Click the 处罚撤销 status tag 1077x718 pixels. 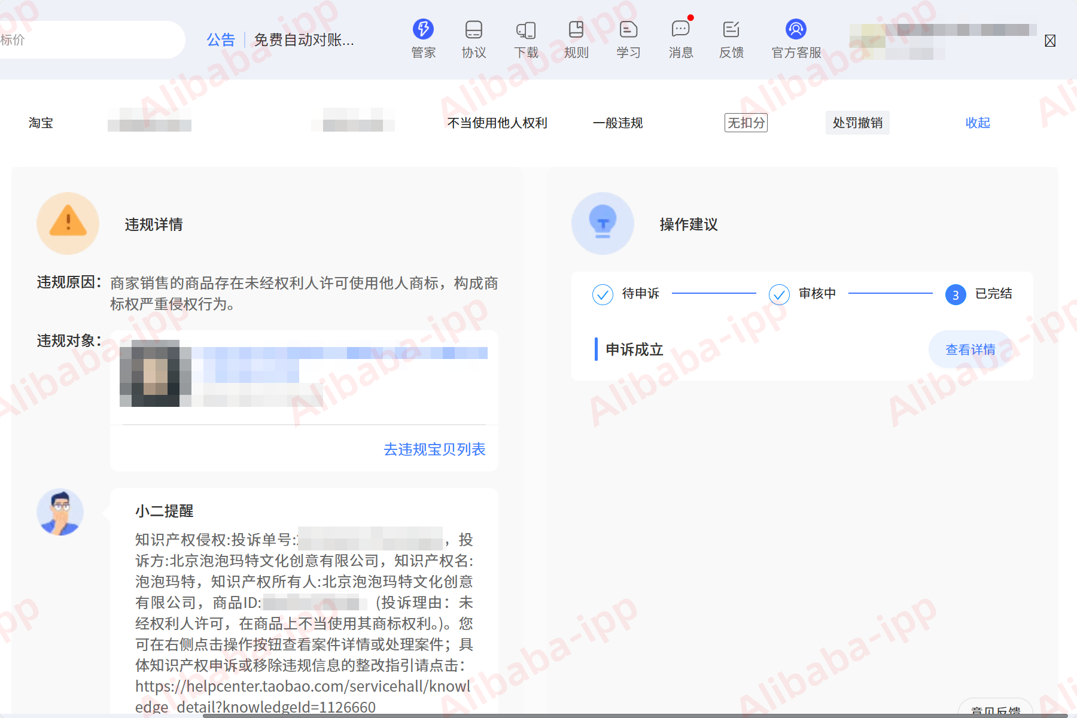click(857, 123)
